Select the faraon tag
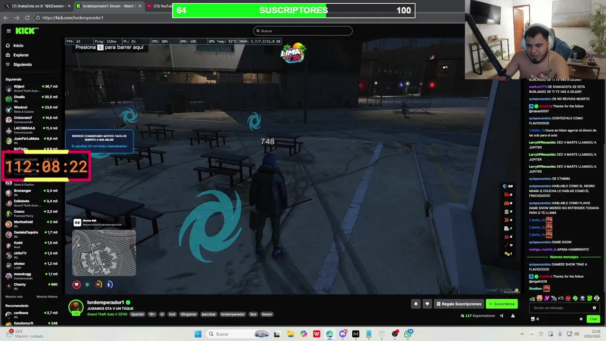606x341 pixels. 267,314
